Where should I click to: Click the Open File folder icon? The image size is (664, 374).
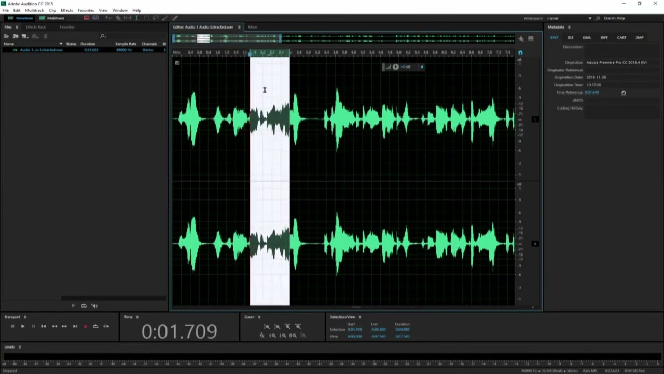pyautogui.click(x=6, y=36)
